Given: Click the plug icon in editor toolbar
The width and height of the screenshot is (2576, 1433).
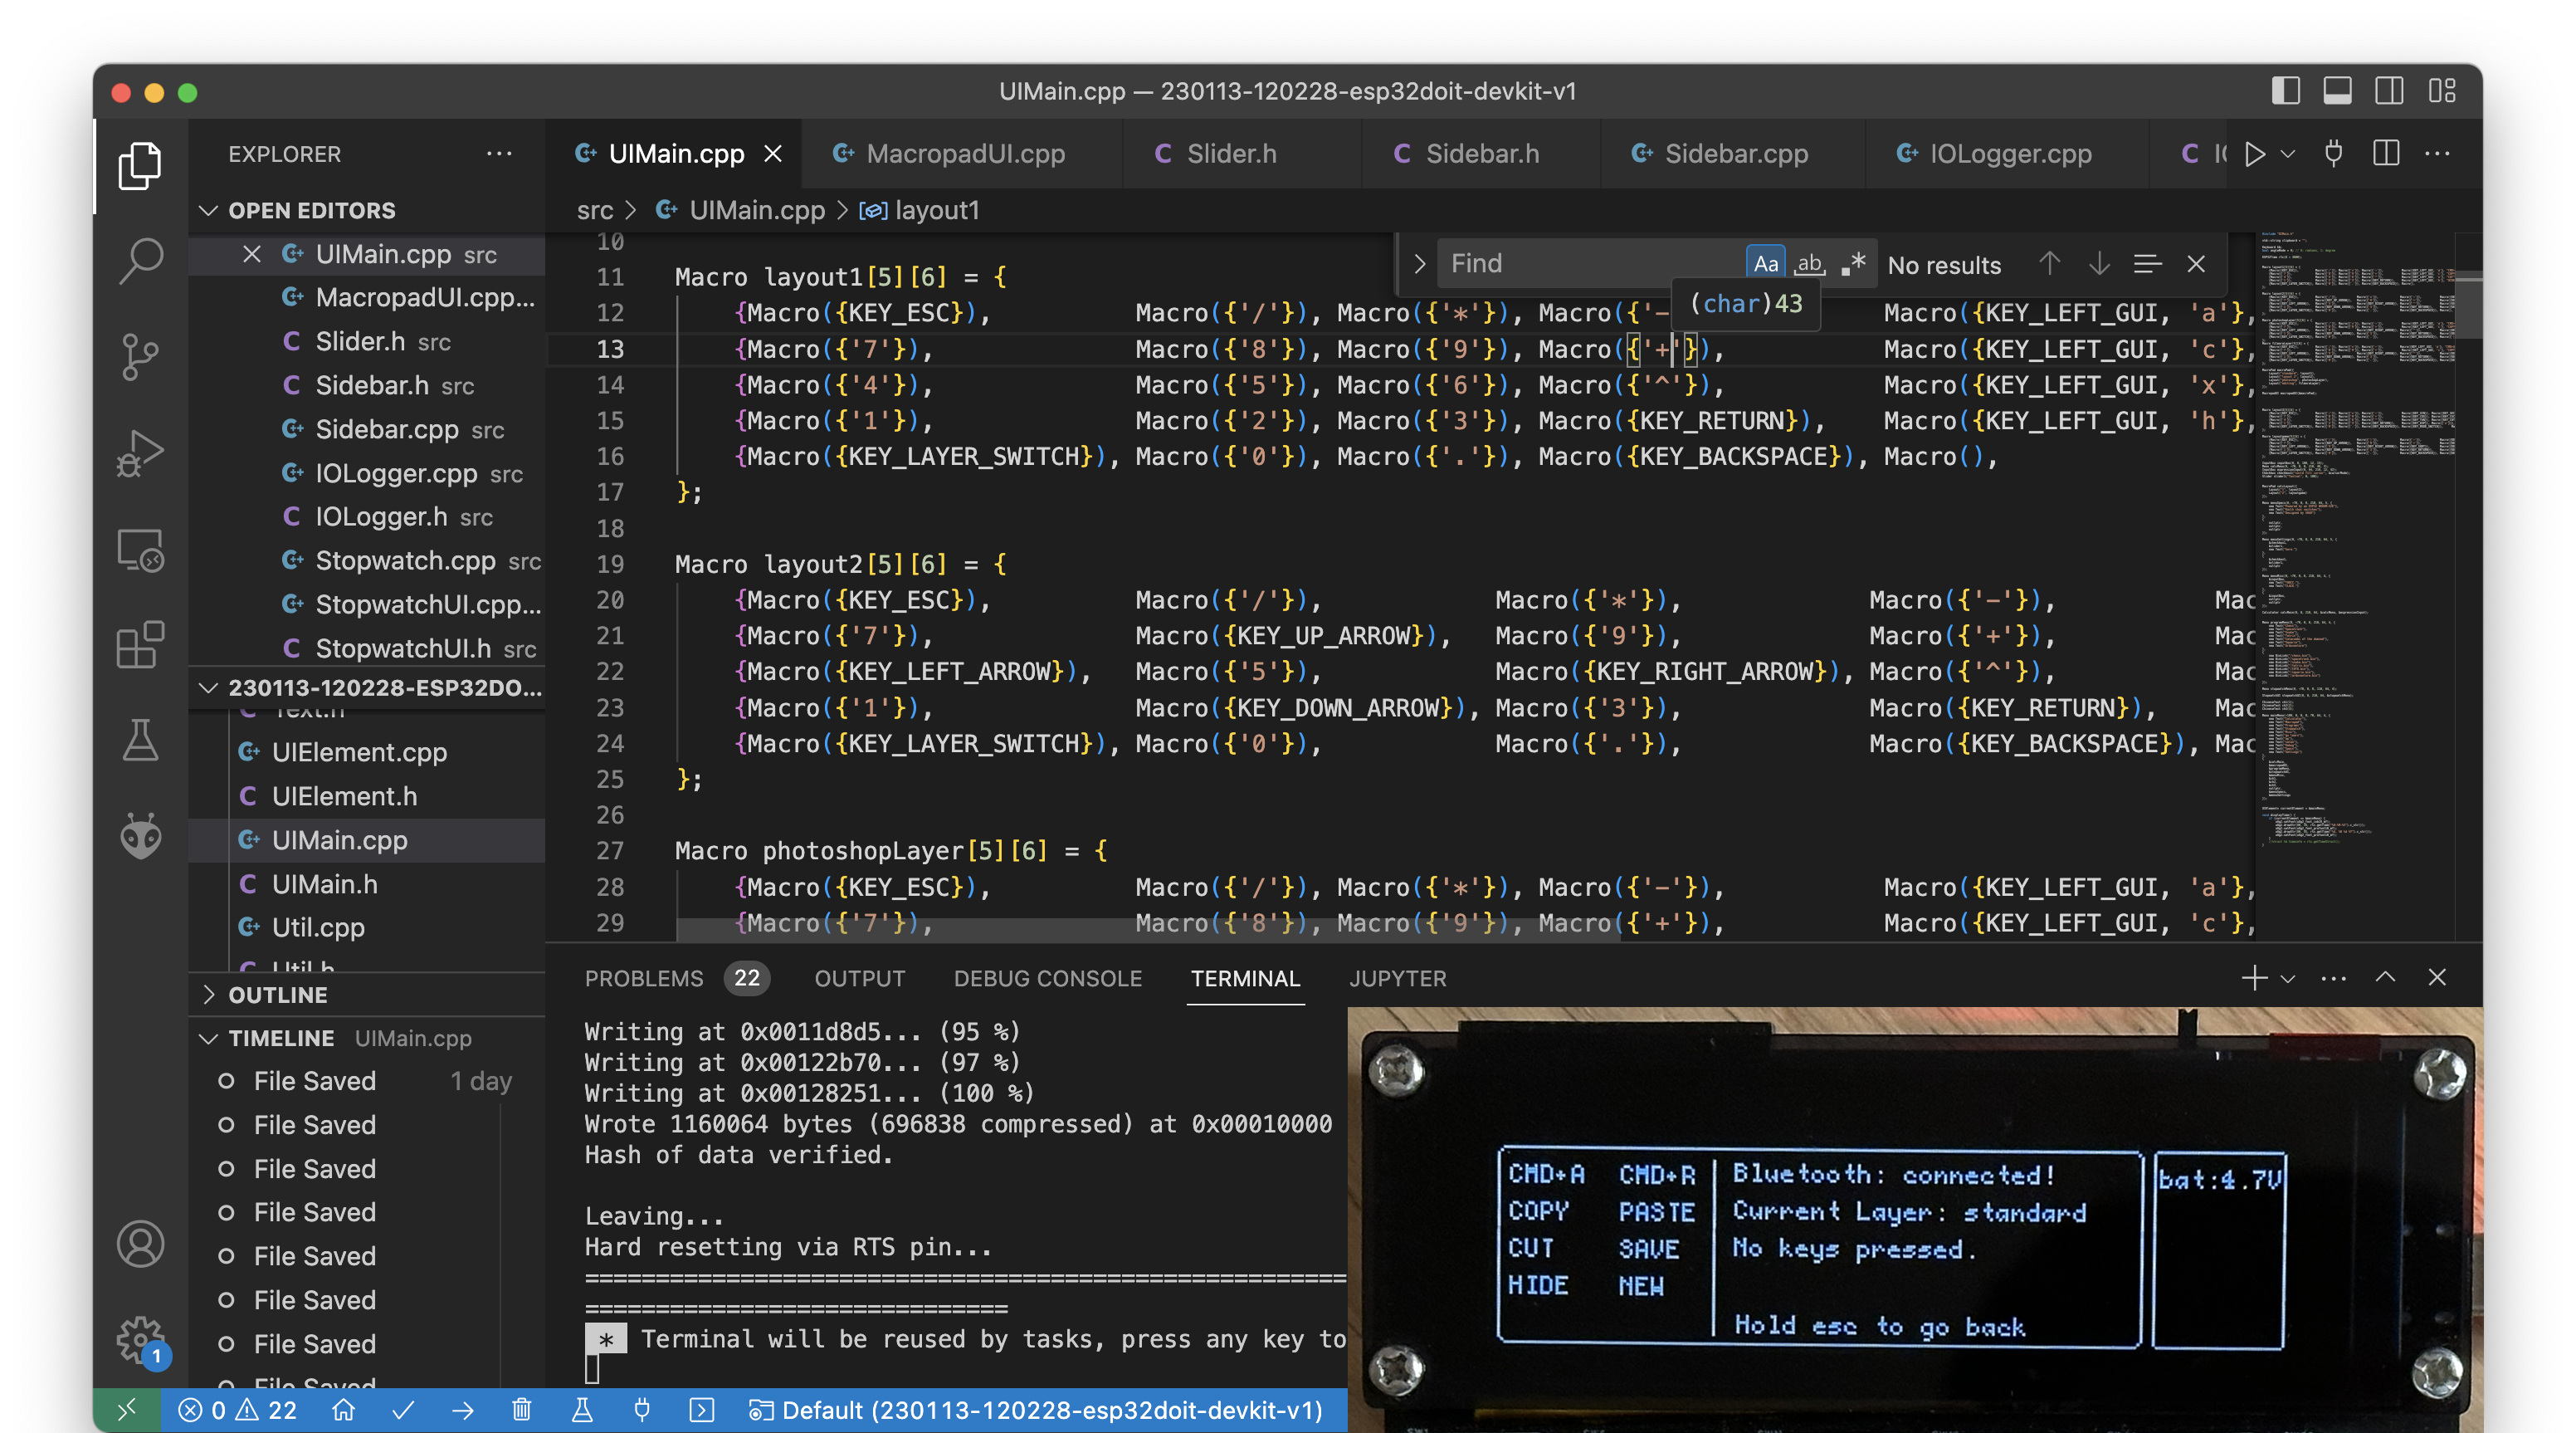Looking at the screenshot, I should (x=2333, y=154).
